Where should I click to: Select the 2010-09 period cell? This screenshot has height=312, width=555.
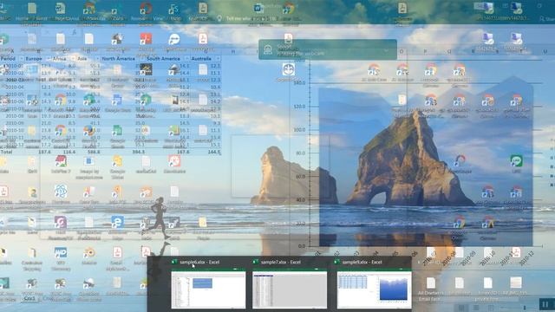click(x=15, y=123)
